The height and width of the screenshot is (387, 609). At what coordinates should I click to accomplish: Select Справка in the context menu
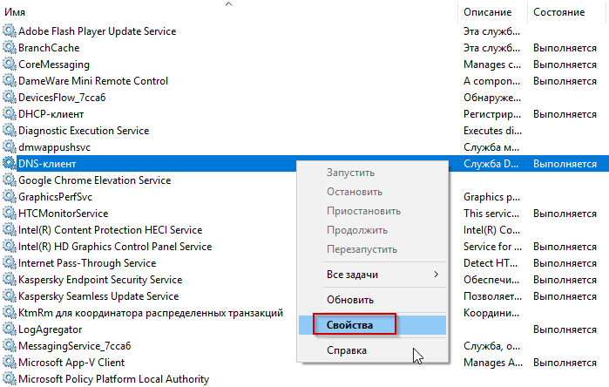click(347, 350)
